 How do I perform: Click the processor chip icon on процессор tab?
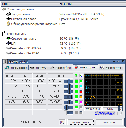7,68
